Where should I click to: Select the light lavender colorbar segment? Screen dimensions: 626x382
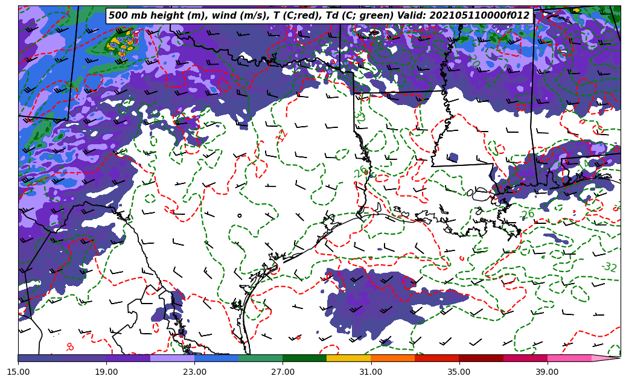pyautogui.click(x=172, y=358)
